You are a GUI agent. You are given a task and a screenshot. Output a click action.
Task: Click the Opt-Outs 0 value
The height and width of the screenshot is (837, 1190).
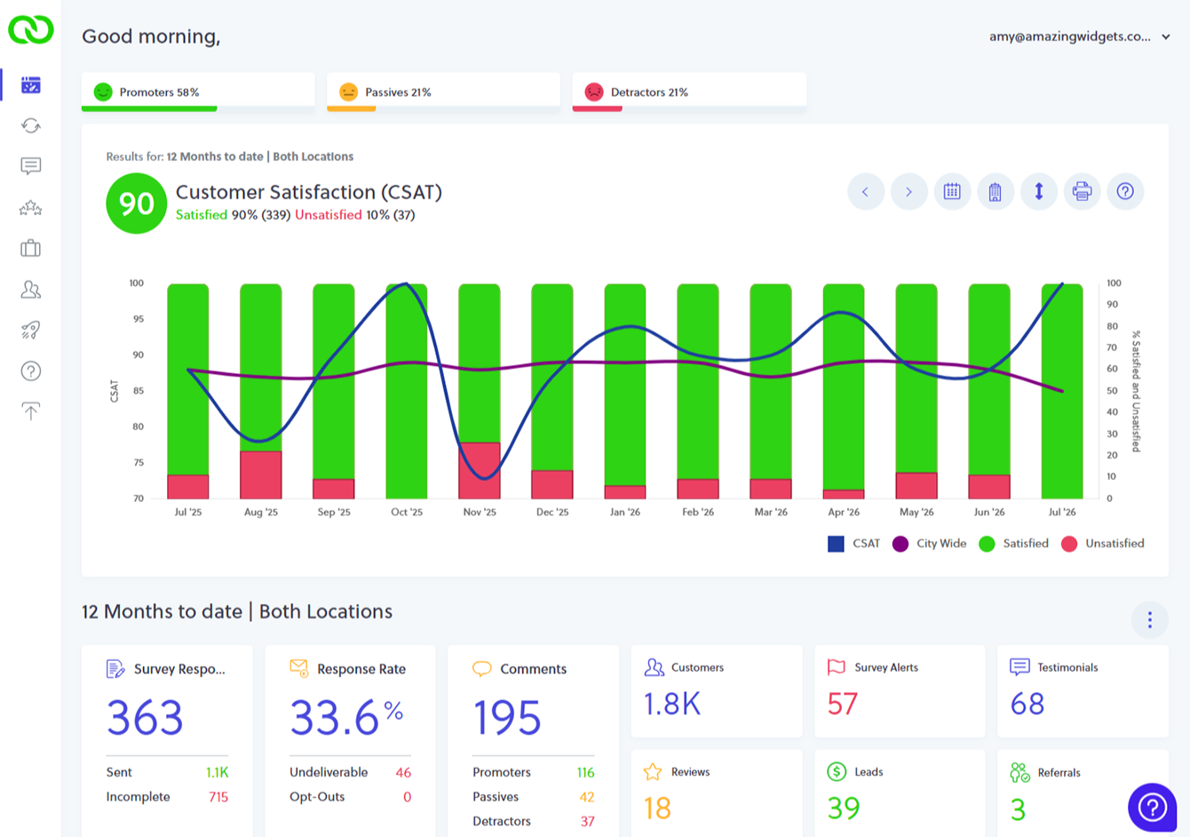tap(407, 797)
